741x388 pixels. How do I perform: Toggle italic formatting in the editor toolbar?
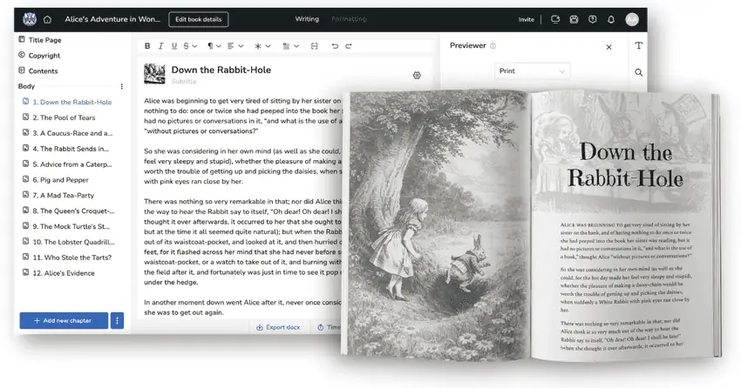click(x=160, y=46)
